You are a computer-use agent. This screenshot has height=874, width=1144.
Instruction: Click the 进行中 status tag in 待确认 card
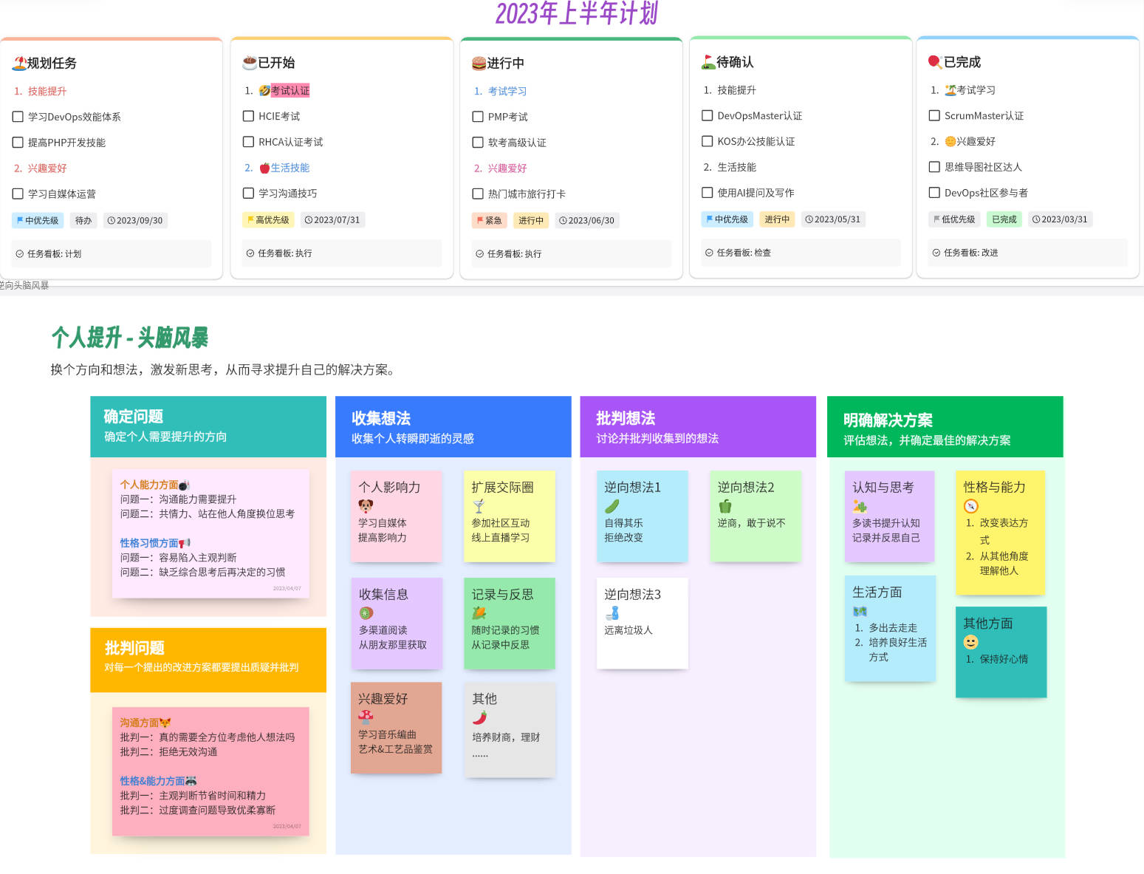click(777, 219)
